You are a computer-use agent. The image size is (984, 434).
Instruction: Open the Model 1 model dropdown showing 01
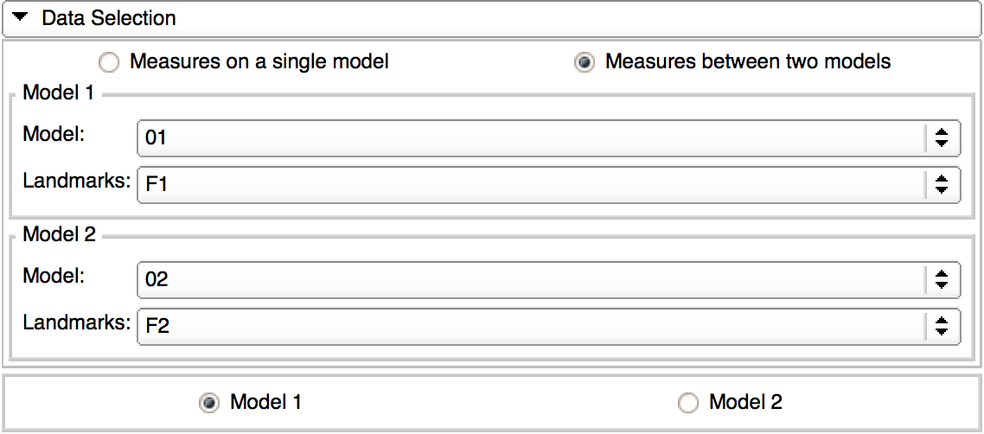(529, 138)
